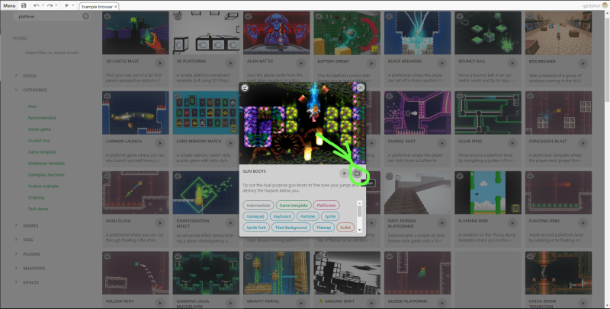The image size is (610, 309).
Task: Toggle the Guided tour category filter
Action: (x=39, y=141)
